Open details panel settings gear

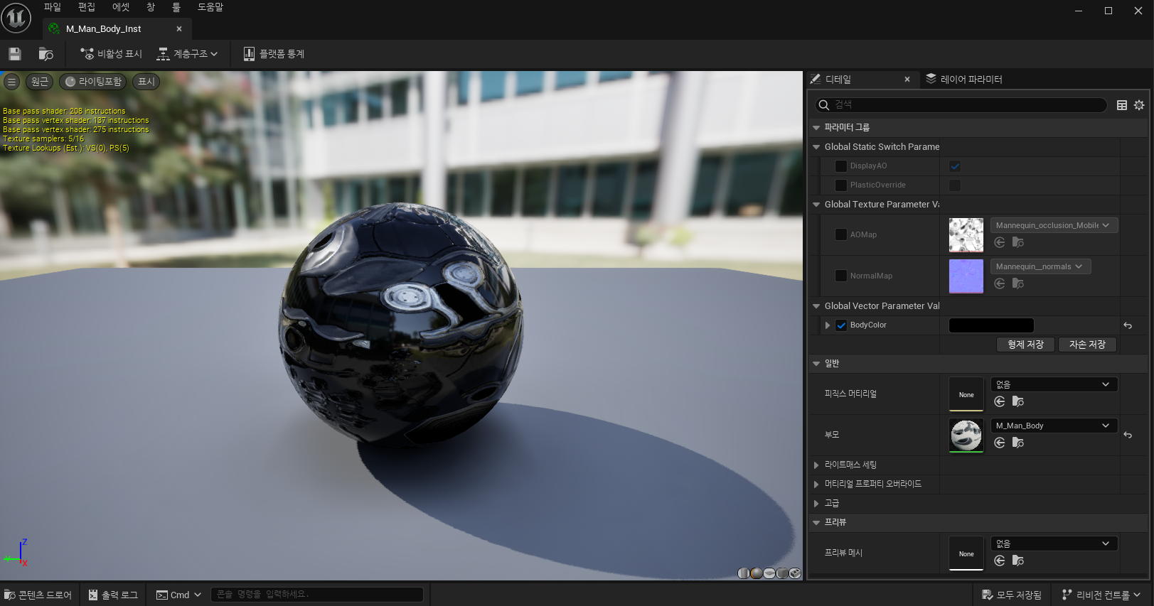coord(1139,105)
